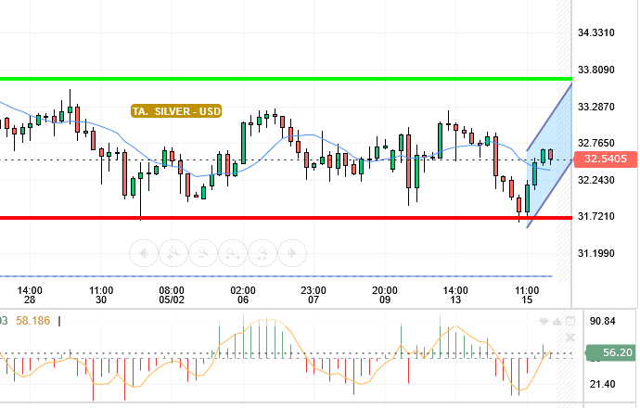Click the red support line
The image size is (640, 408).
pos(286,218)
